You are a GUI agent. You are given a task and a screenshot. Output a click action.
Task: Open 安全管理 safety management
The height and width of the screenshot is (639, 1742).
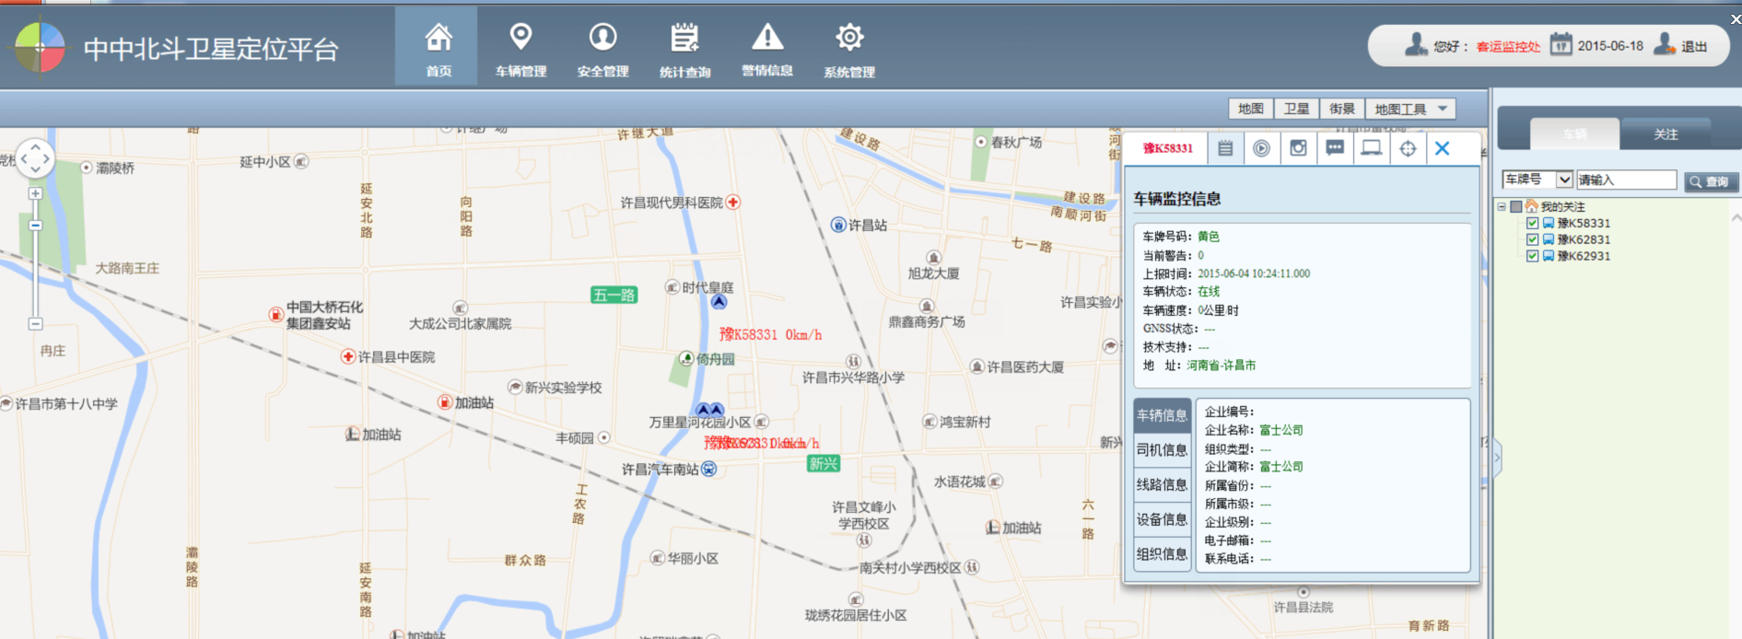[x=602, y=48]
